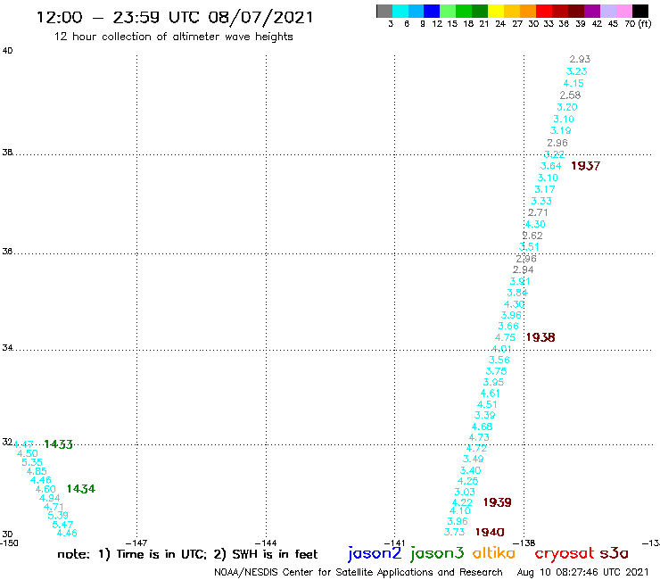Click the -141 longitude axis label
660x580 pixels.
click(394, 543)
